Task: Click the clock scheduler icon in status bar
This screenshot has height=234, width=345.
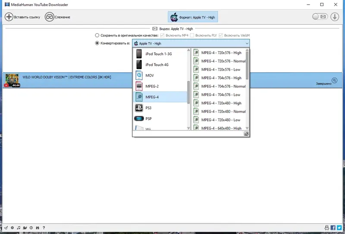Action: pyautogui.click(x=31, y=228)
